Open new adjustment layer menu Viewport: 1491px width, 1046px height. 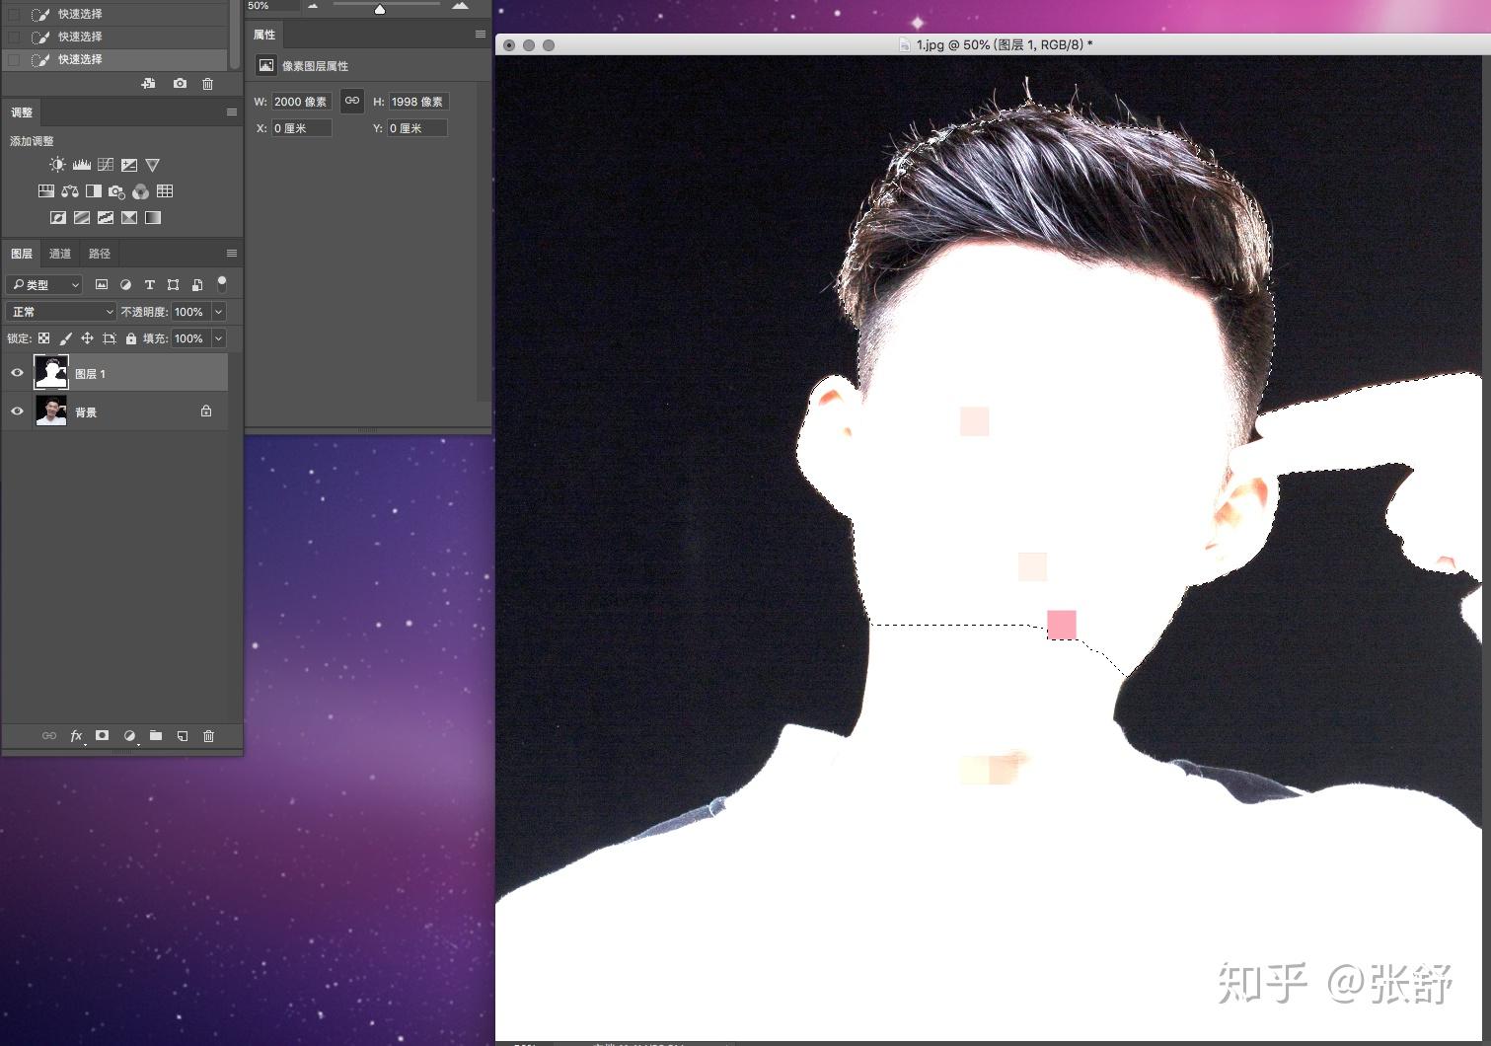129,735
